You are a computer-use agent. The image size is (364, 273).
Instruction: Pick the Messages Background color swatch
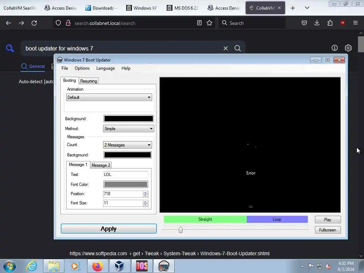[128, 155]
